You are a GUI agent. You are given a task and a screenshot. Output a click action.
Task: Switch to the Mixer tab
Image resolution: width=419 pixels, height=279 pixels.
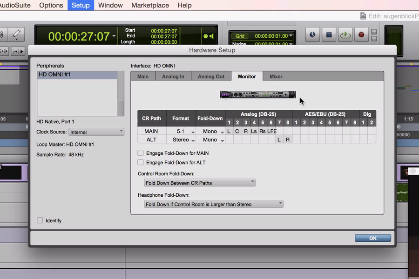coord(276,76)
